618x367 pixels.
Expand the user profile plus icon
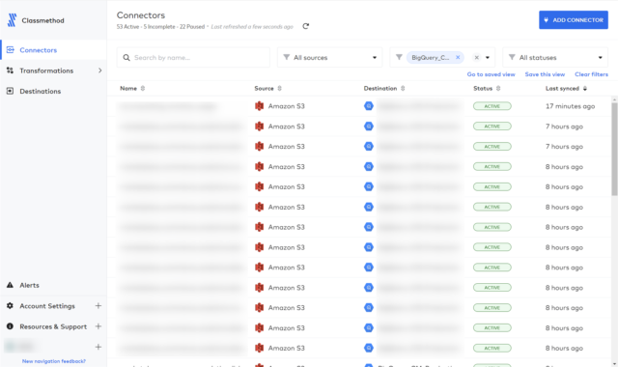click(98, 347)
